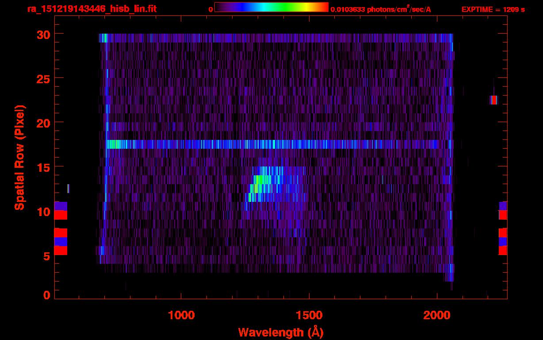Click the 1500 wavelength tick label
This screenshot has height=340, width=543.
(x=309, y=315)
